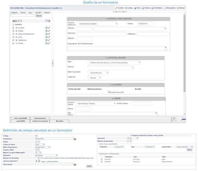Expand the cierre tree node
This screenshot has height=171, width=198.
pos(13,37)
